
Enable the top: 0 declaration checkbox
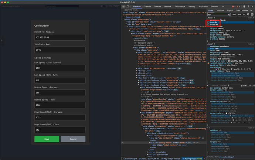pyautogui.click(x=208, y=22)
